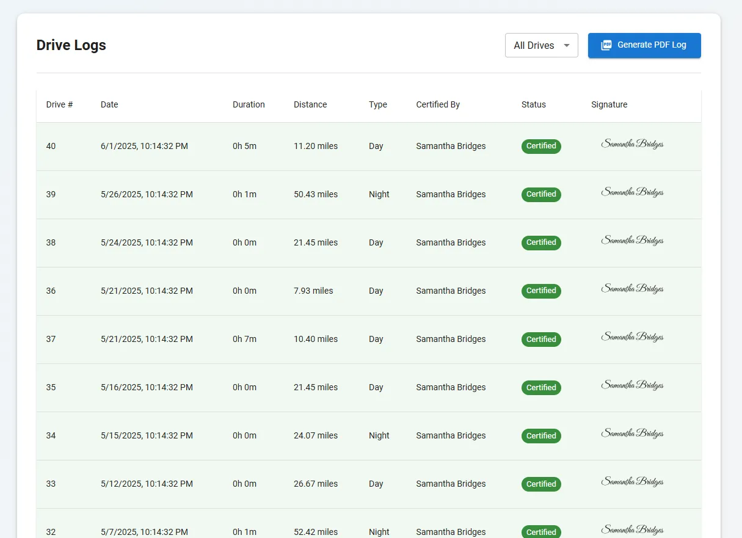The width and height of the screenshot is (742, 538).
Task: Click Certified badge for drive 40
Action: (x=540, y=146)
